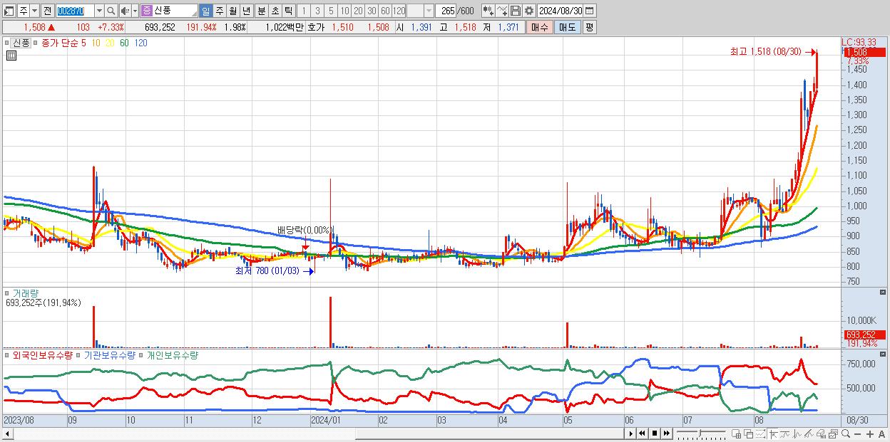Screen dimensions: 890x442
Task: Click the 평 button next to 매도
Action: (x=589, y=27)
